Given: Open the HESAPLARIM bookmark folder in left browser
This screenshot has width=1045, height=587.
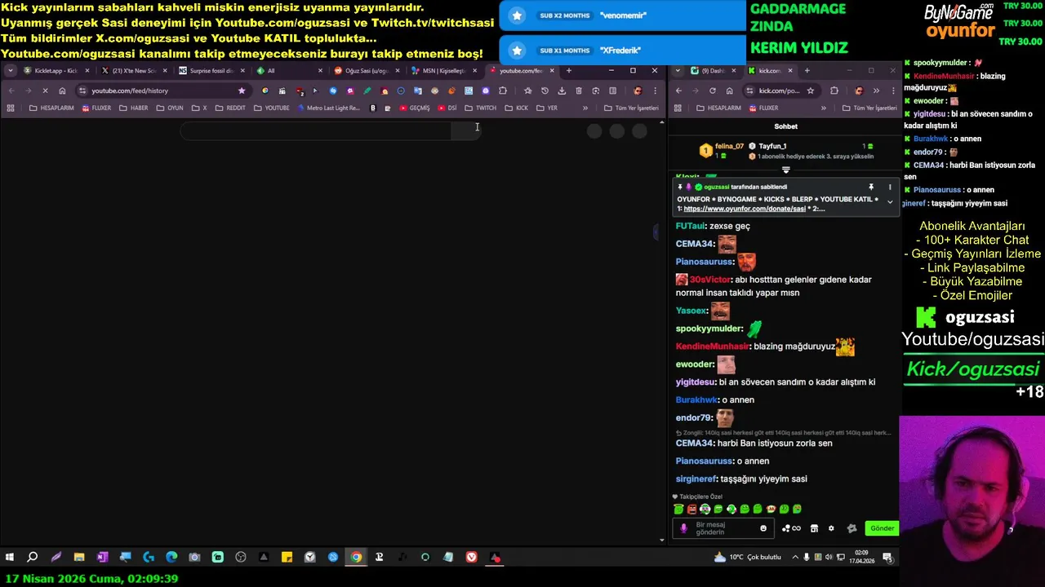Looking at the screenshot, I should [51, 108].
